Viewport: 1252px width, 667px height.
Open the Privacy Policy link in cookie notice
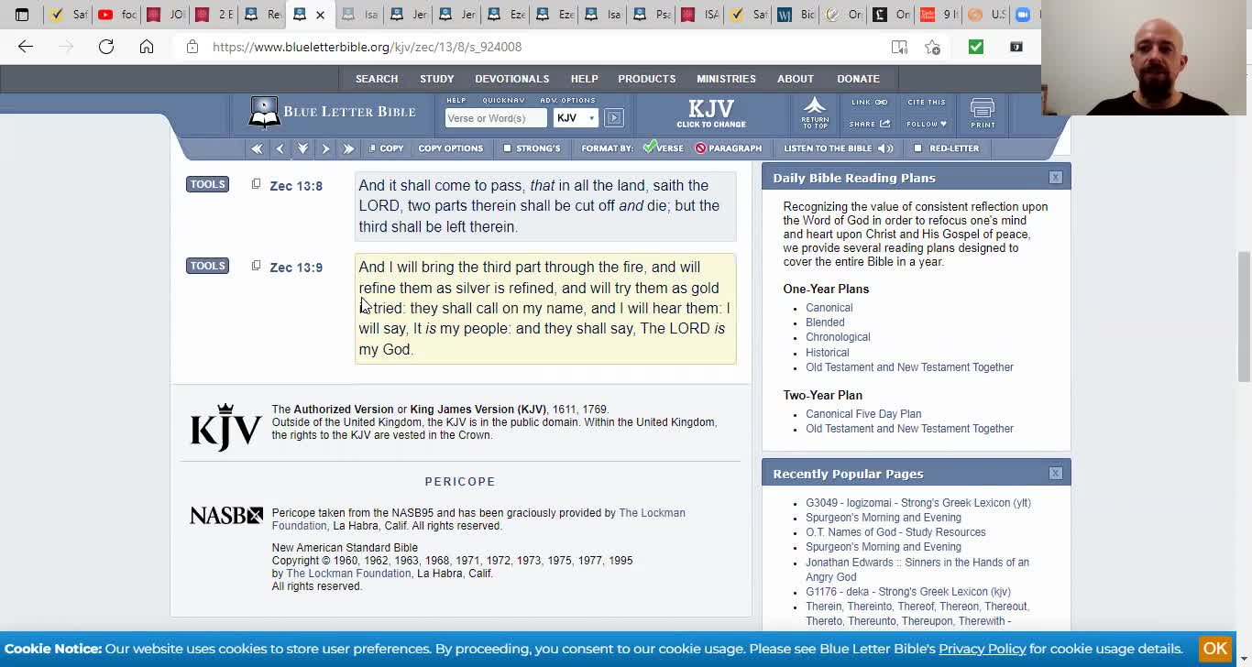click(982, 649)
